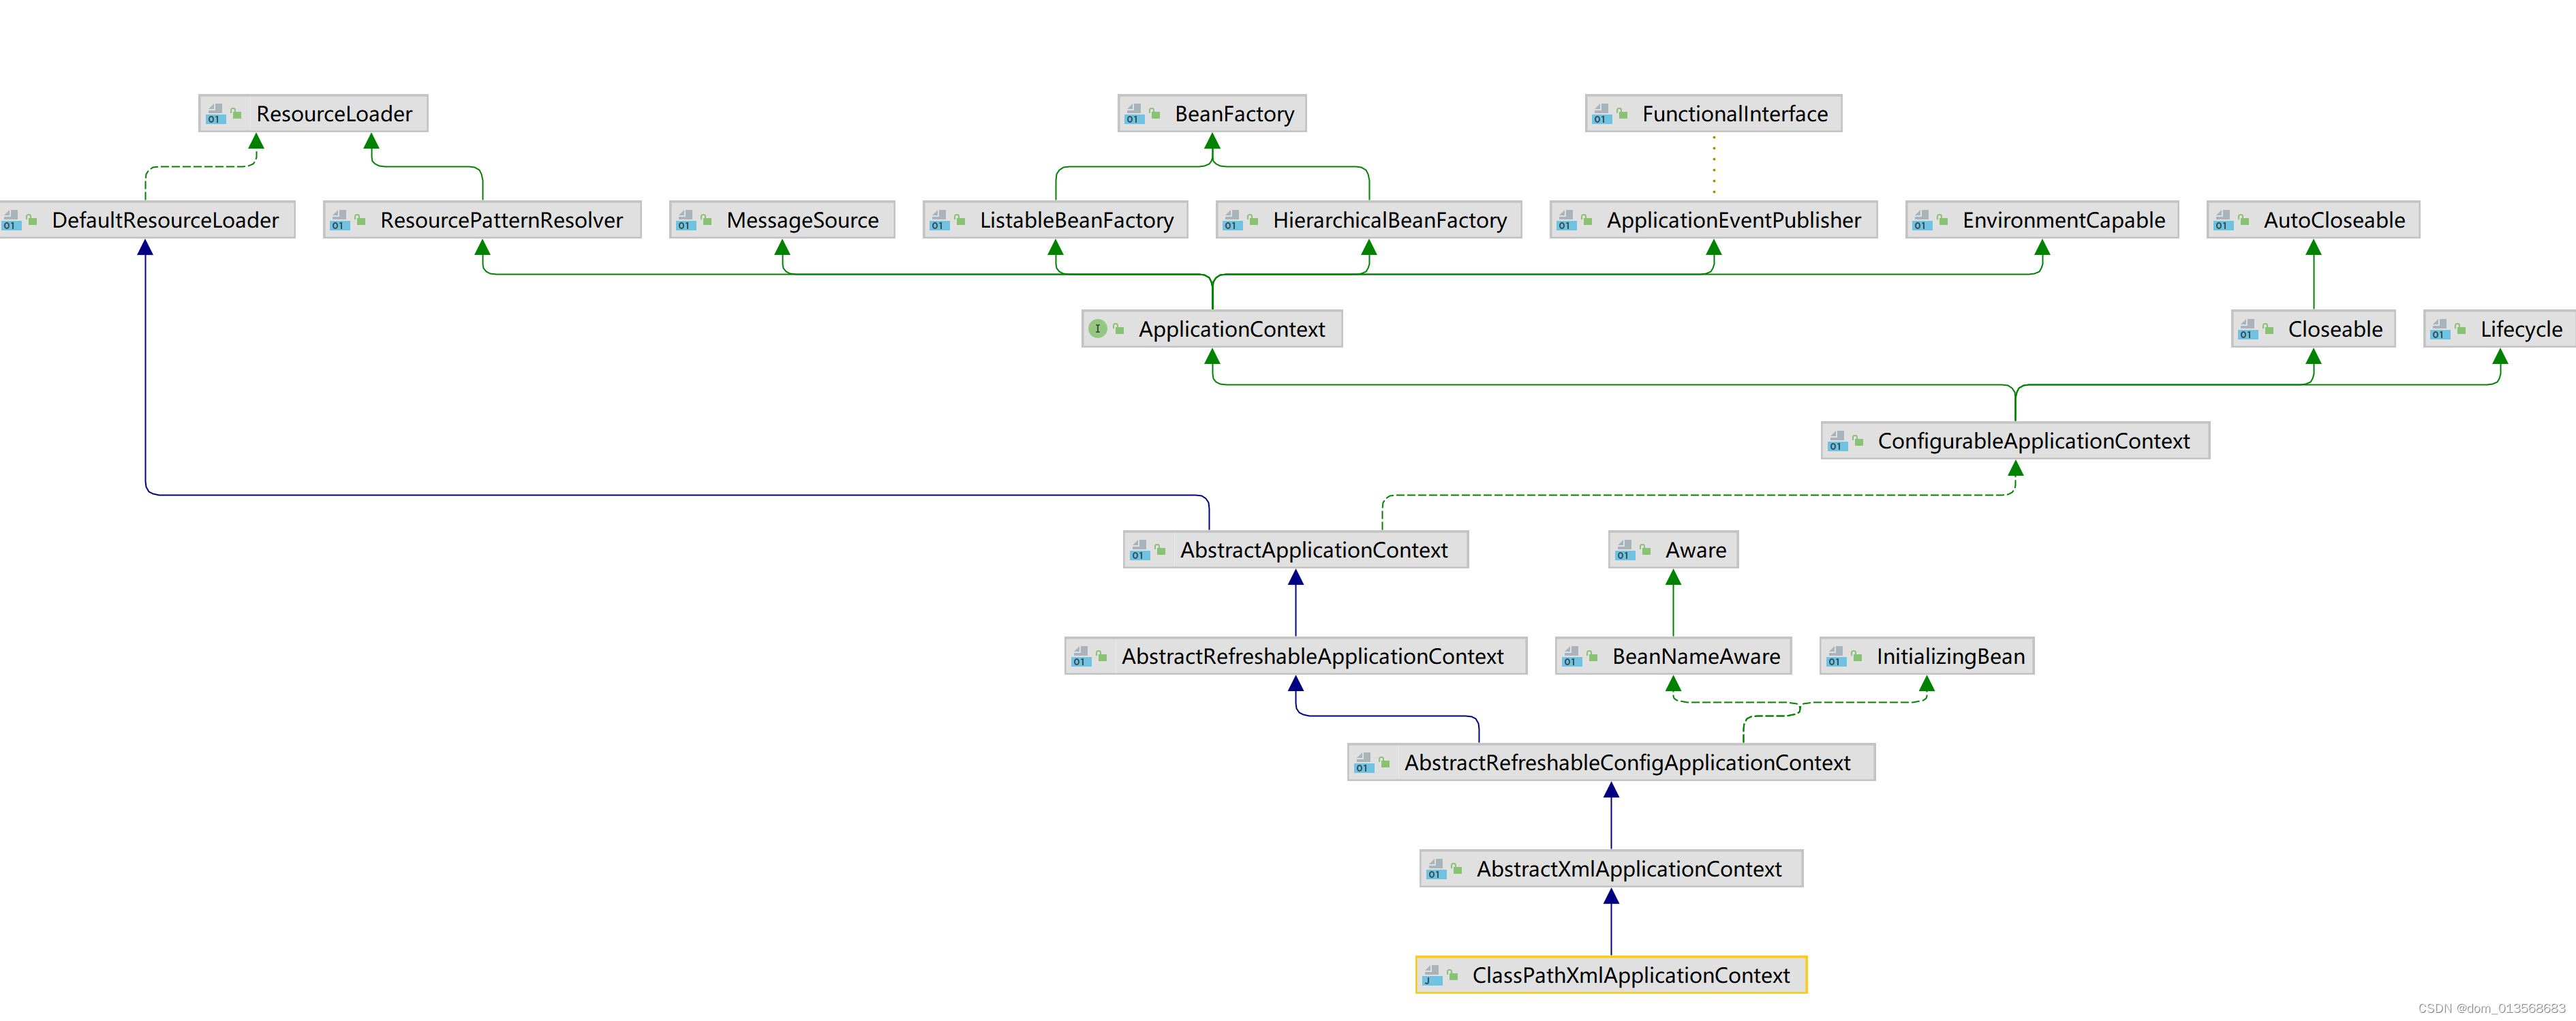Click the class icon in Closeable node
Screen dimensions: 2576x1021
(x=2247, y=329)
